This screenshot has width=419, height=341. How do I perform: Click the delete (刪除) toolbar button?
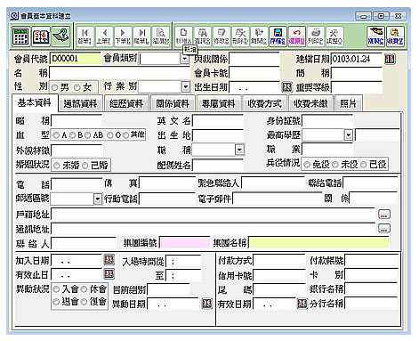(x=240, y=37)
